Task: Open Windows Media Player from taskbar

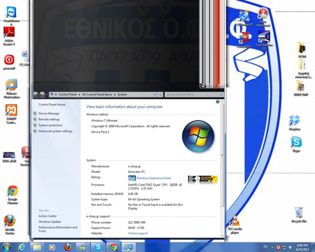Action: (x=52, y=247)
